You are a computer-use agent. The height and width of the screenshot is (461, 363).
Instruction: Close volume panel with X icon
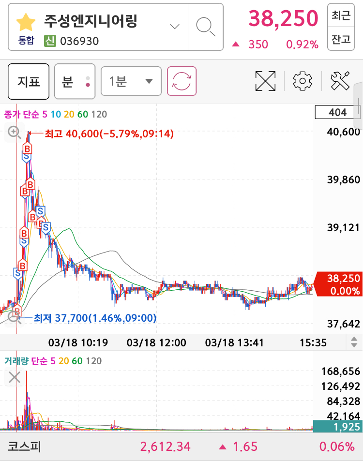click(15, 377)
